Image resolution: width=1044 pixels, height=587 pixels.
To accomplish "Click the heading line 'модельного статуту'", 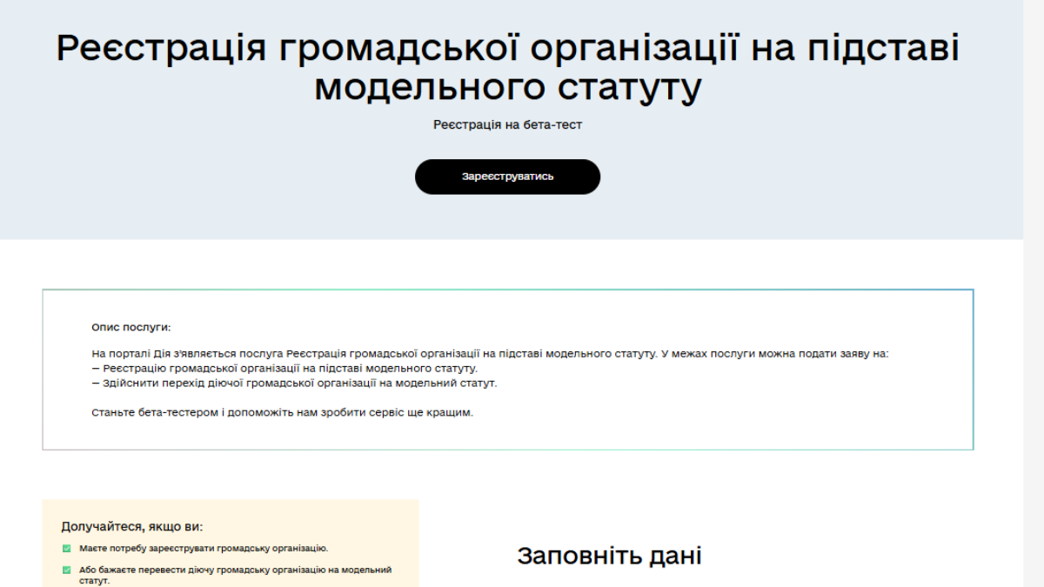I will coord(507,88).
